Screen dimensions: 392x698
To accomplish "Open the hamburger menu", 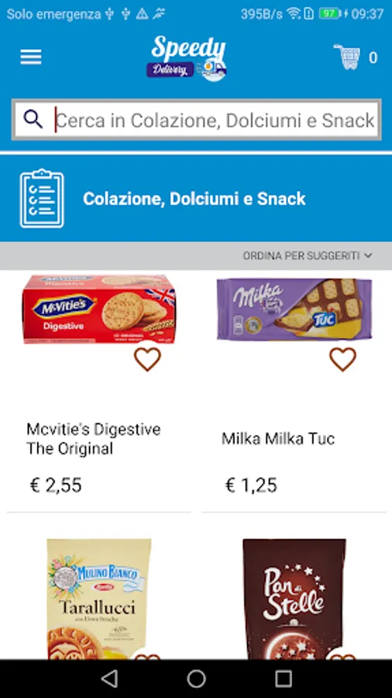I will pyautogui.click(x=31, y=57).
